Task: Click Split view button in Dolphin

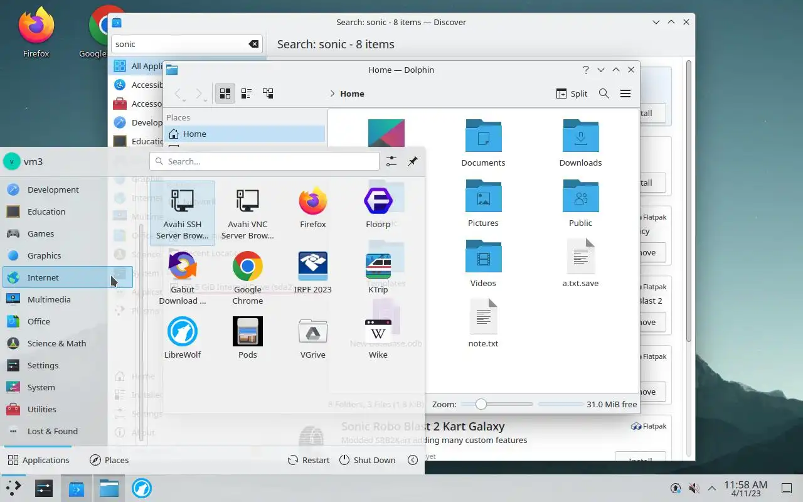Action: (x=572, y=93)
